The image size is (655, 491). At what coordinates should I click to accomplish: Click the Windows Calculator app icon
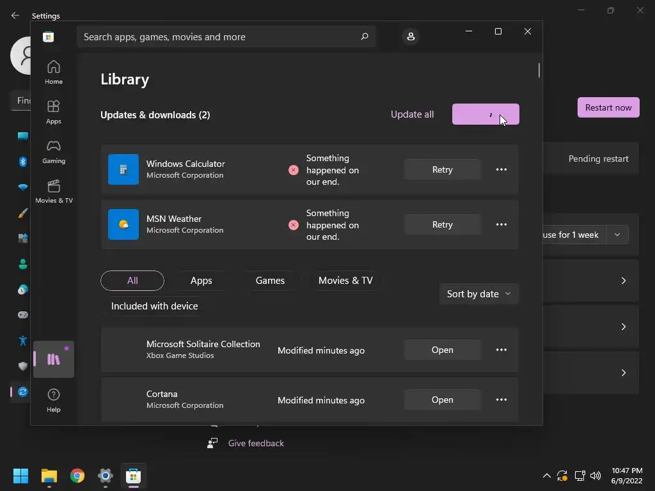coord(123,169)
